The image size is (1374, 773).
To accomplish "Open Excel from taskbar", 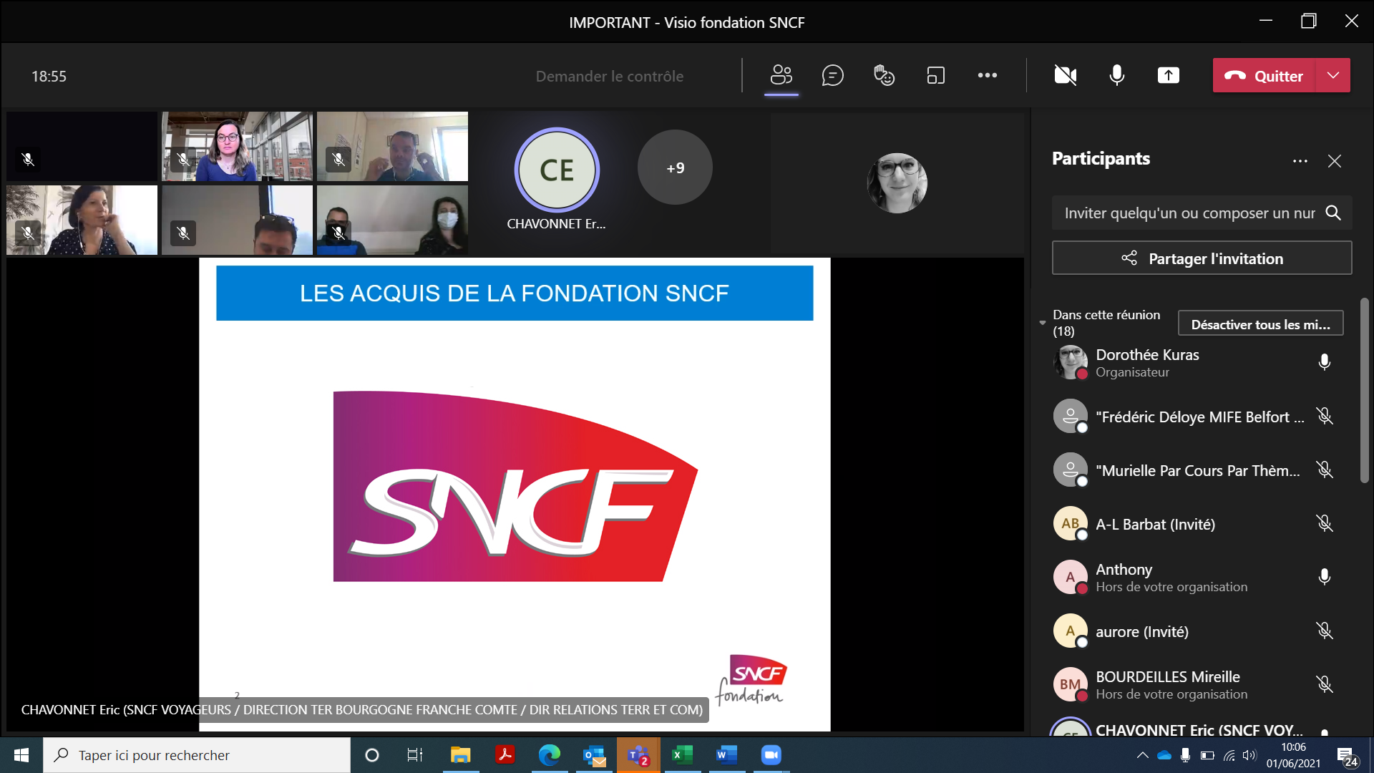I will (682, 755).
